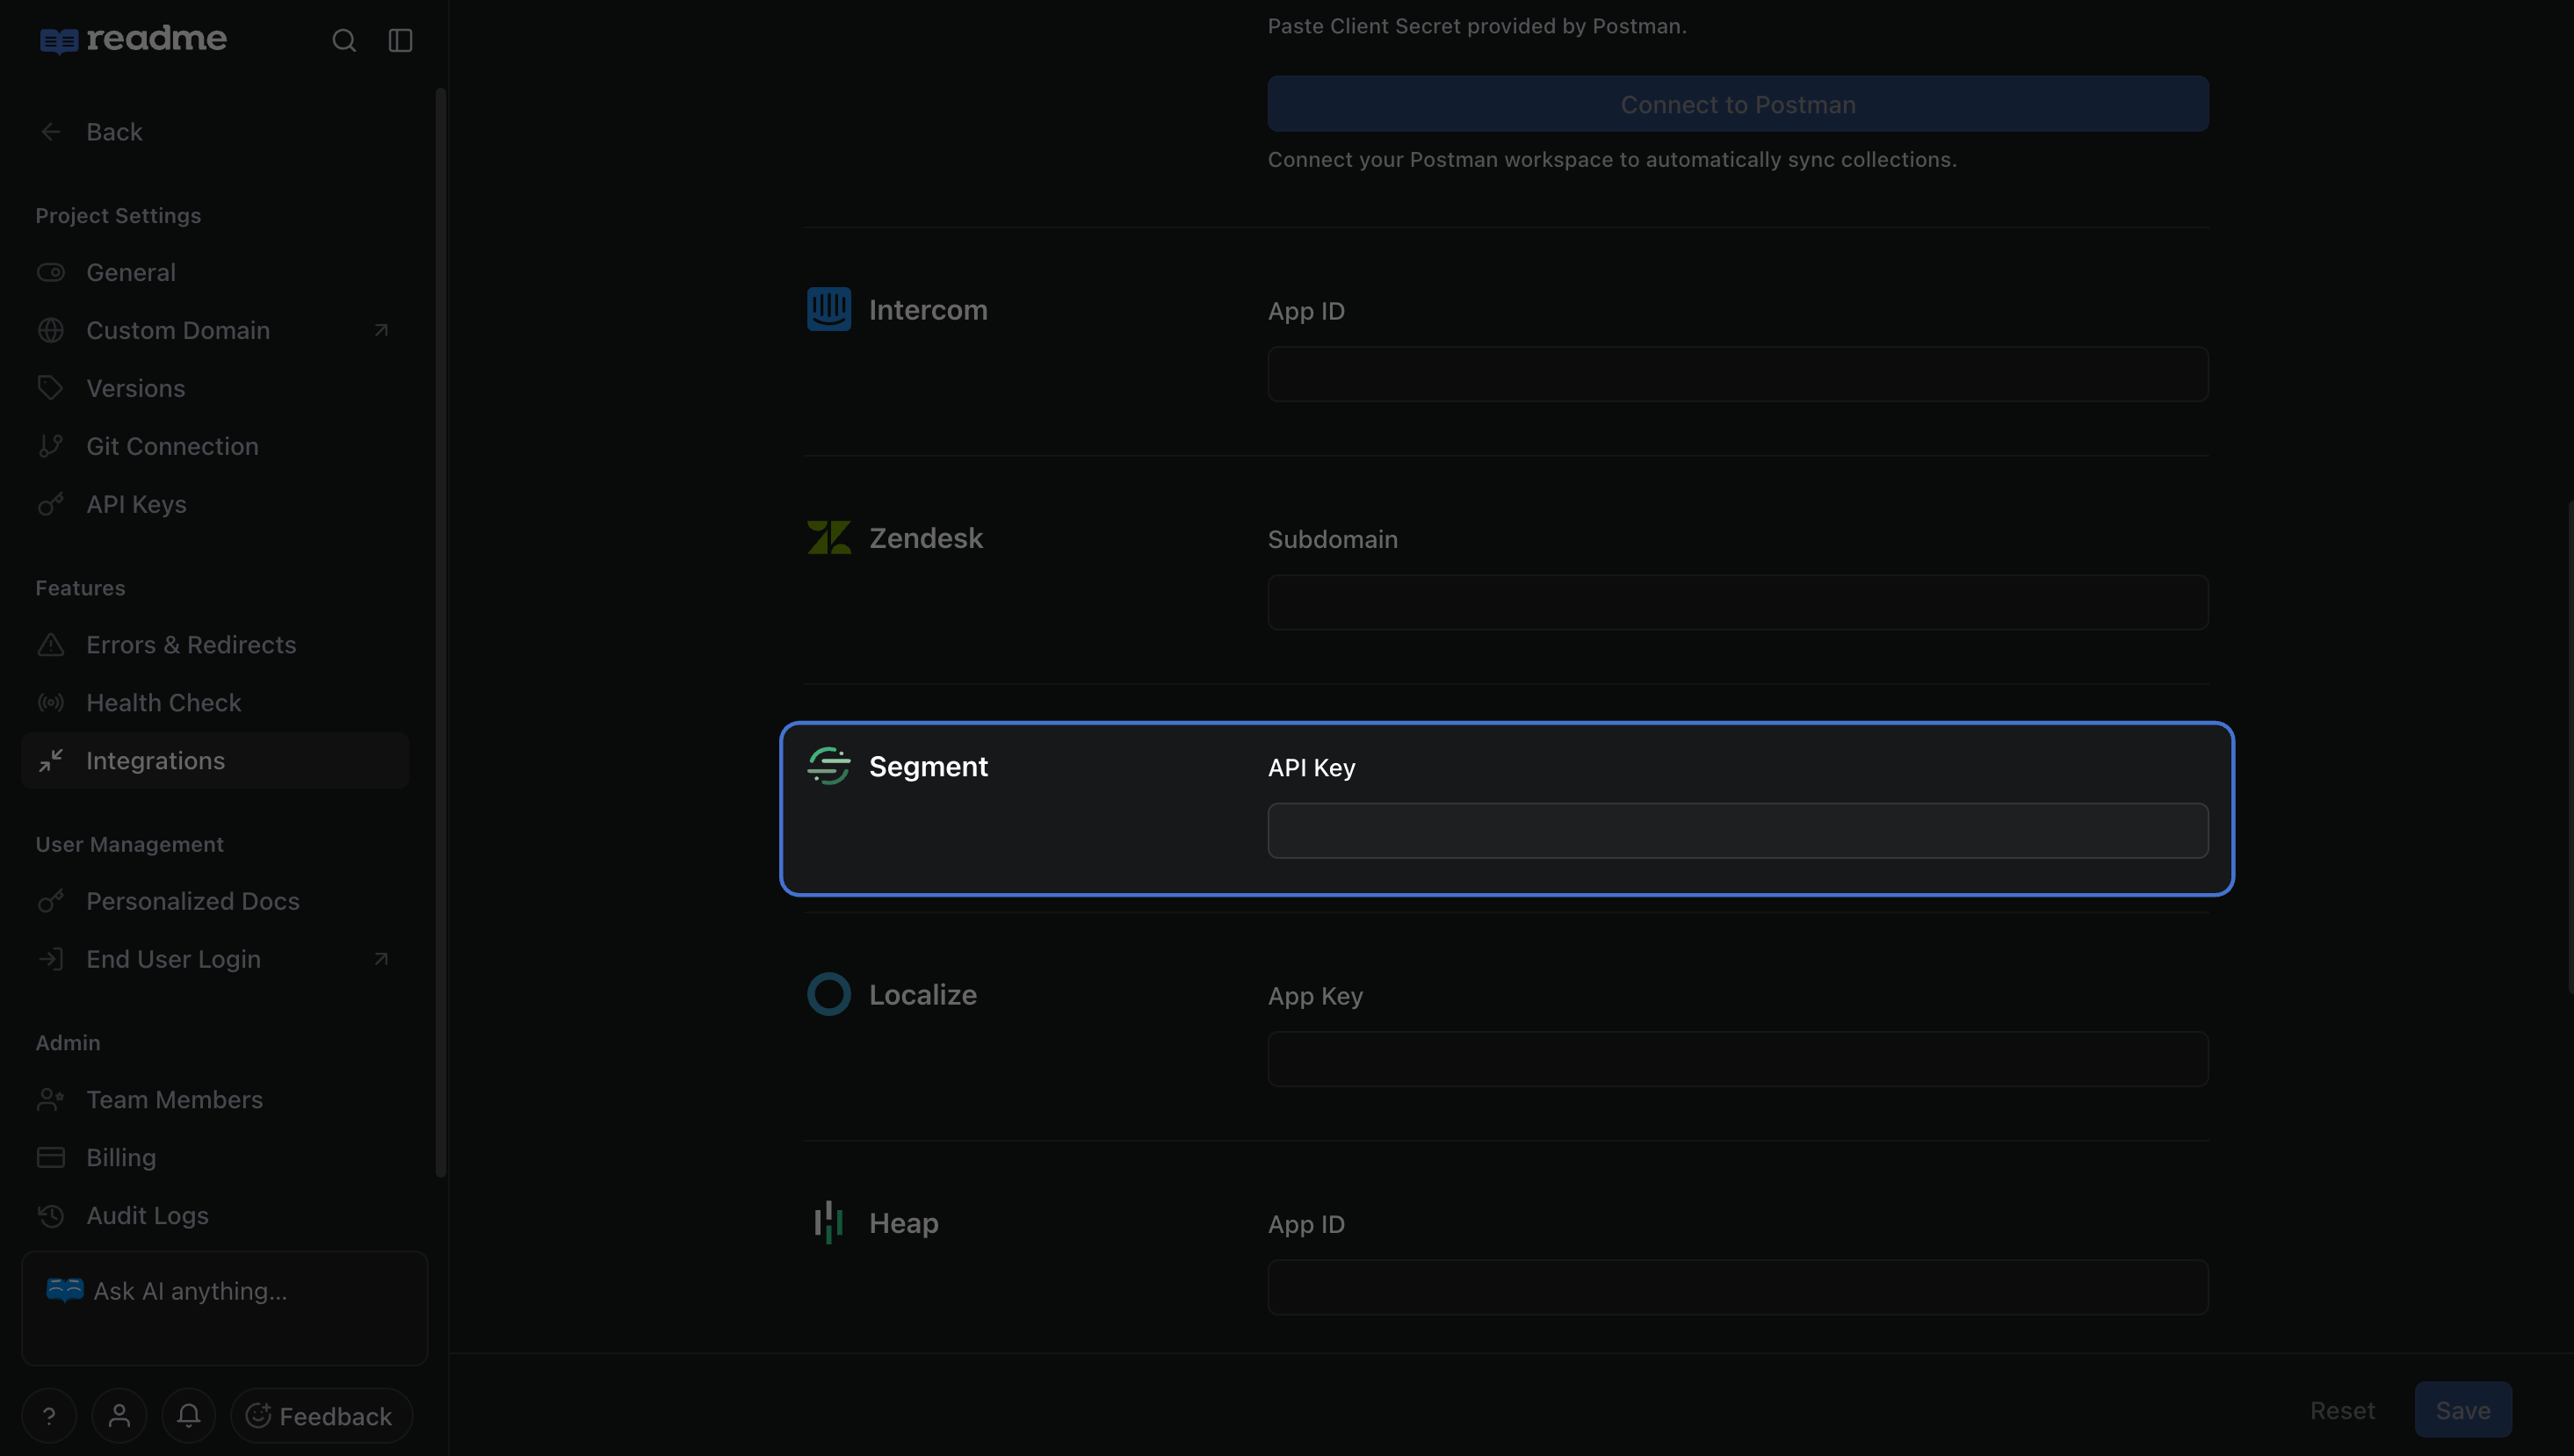The height and width of the screenshot is (1456, 2574).
Task: Click the readme logo
Action: coord(133,39)
